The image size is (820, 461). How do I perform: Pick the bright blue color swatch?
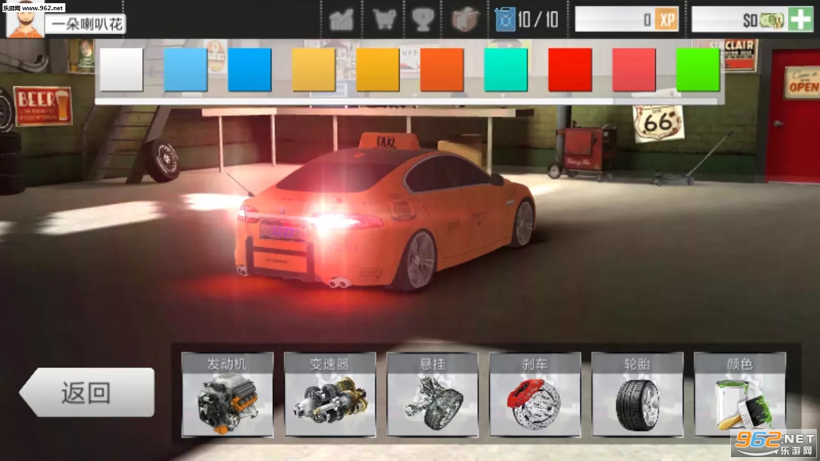coord(250,70)
